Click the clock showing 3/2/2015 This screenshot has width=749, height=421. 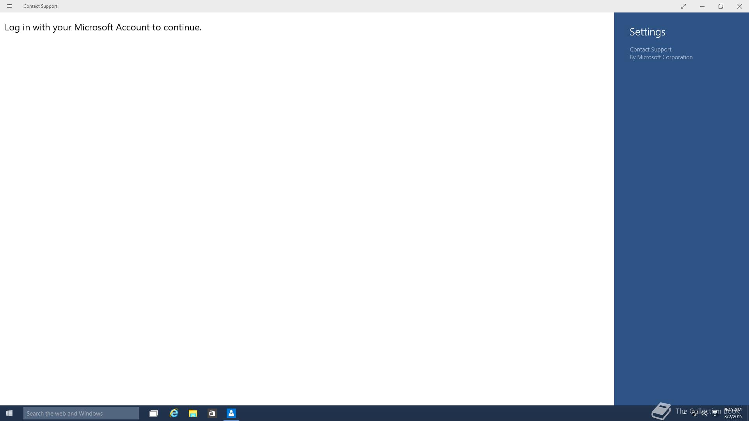(733, 413)
